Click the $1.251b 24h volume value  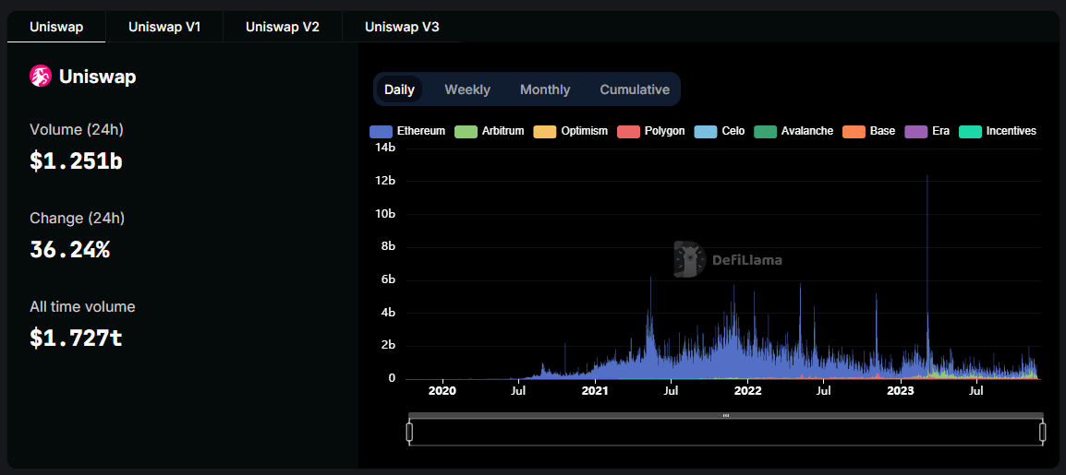pyautogui.click(x=76, y=160)
